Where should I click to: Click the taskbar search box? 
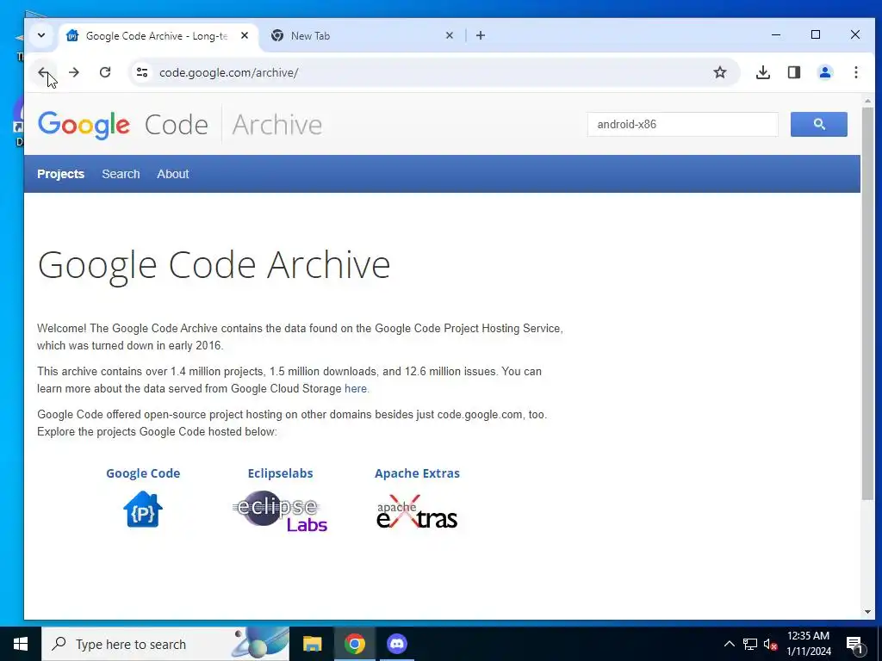[x=165, y=644]
